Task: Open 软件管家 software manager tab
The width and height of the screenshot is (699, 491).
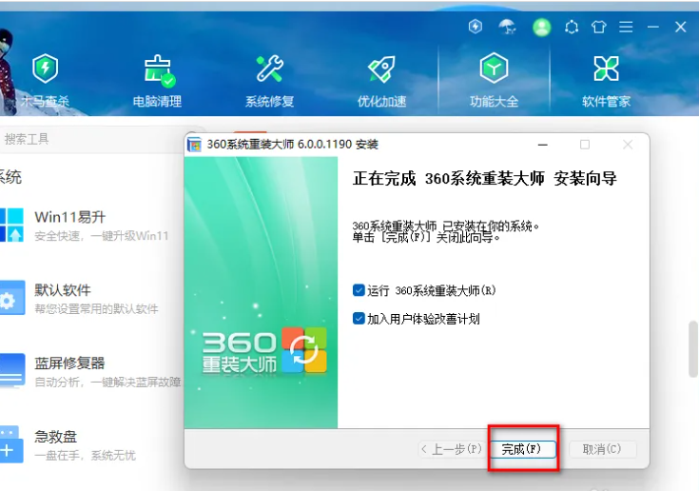Action: pyautogui.click(x=606, y=80)
